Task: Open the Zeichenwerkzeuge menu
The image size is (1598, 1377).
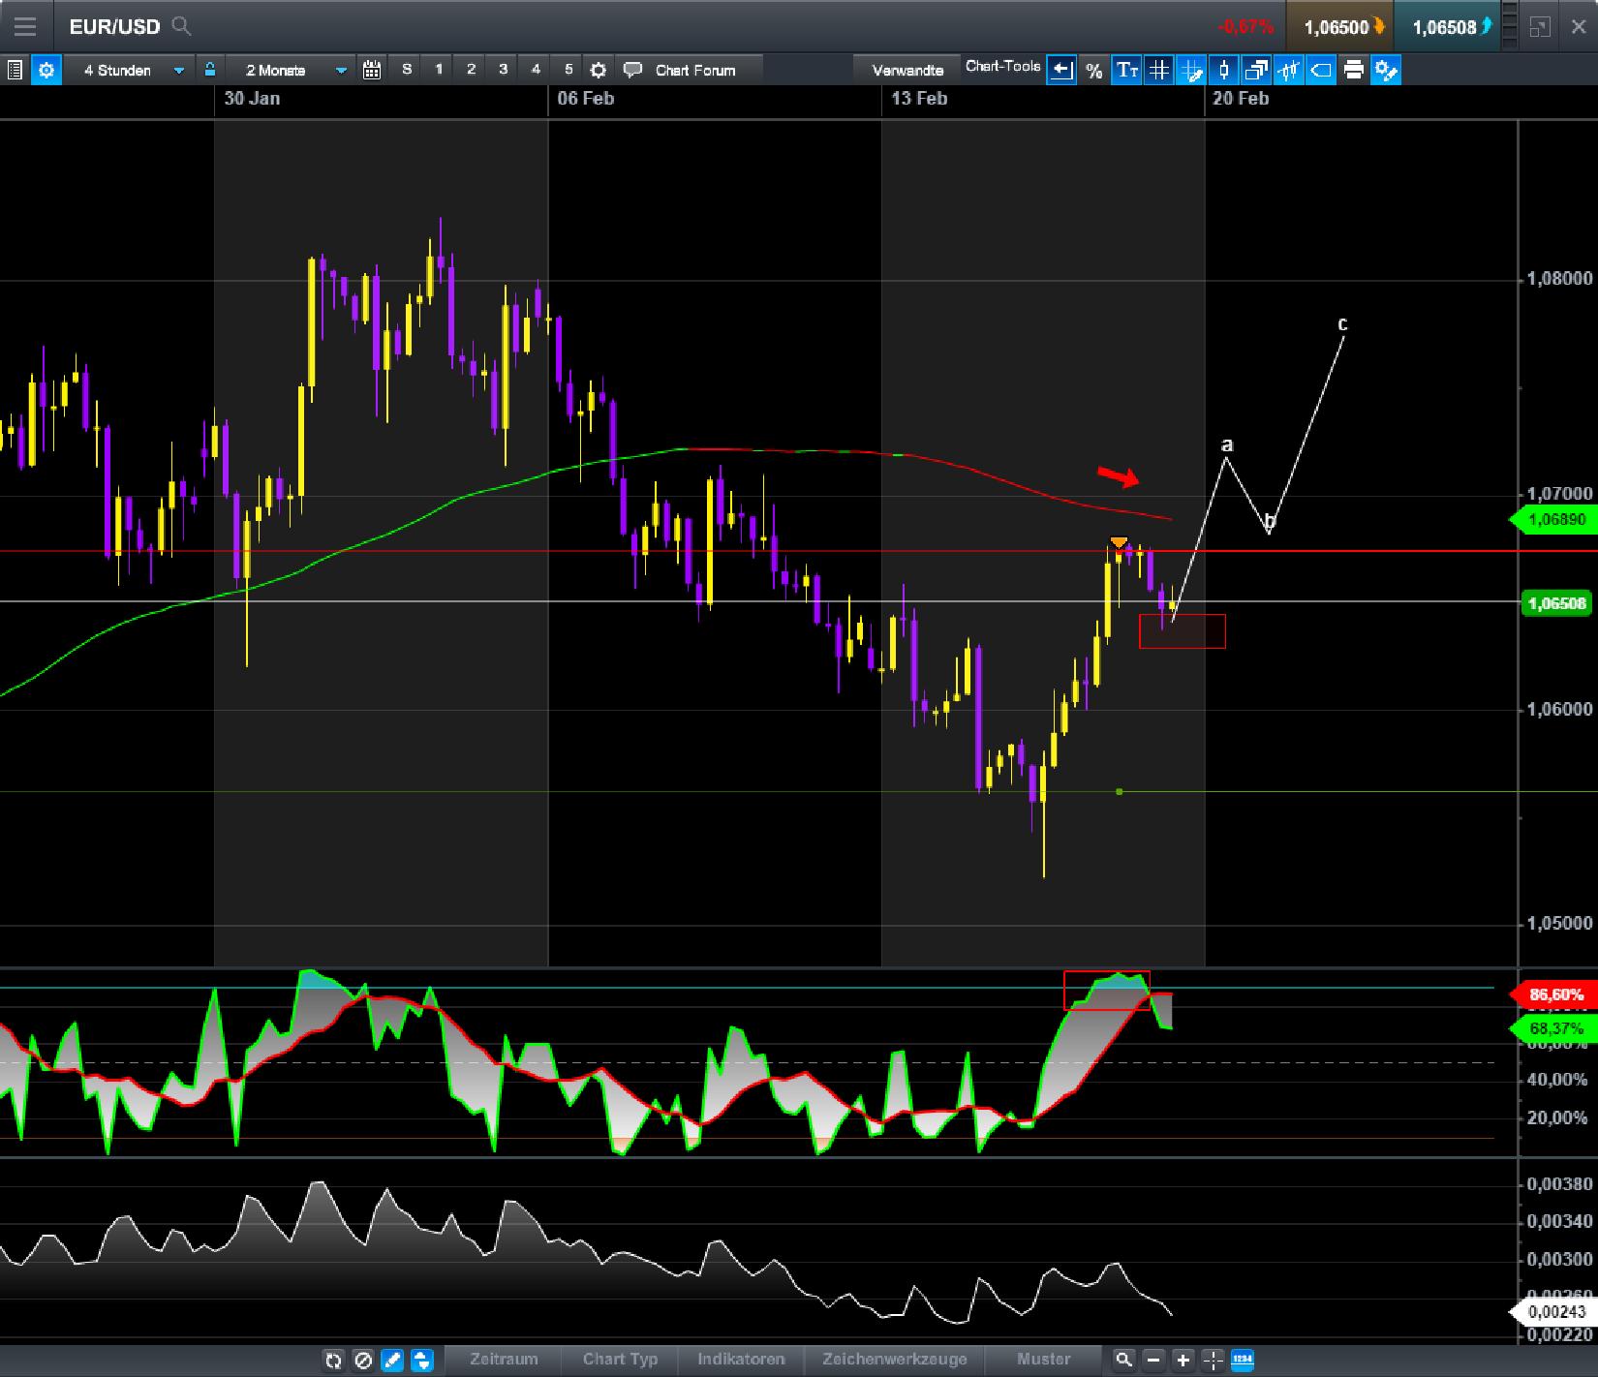Action: pyautogui.click(x=894, y=1360)
